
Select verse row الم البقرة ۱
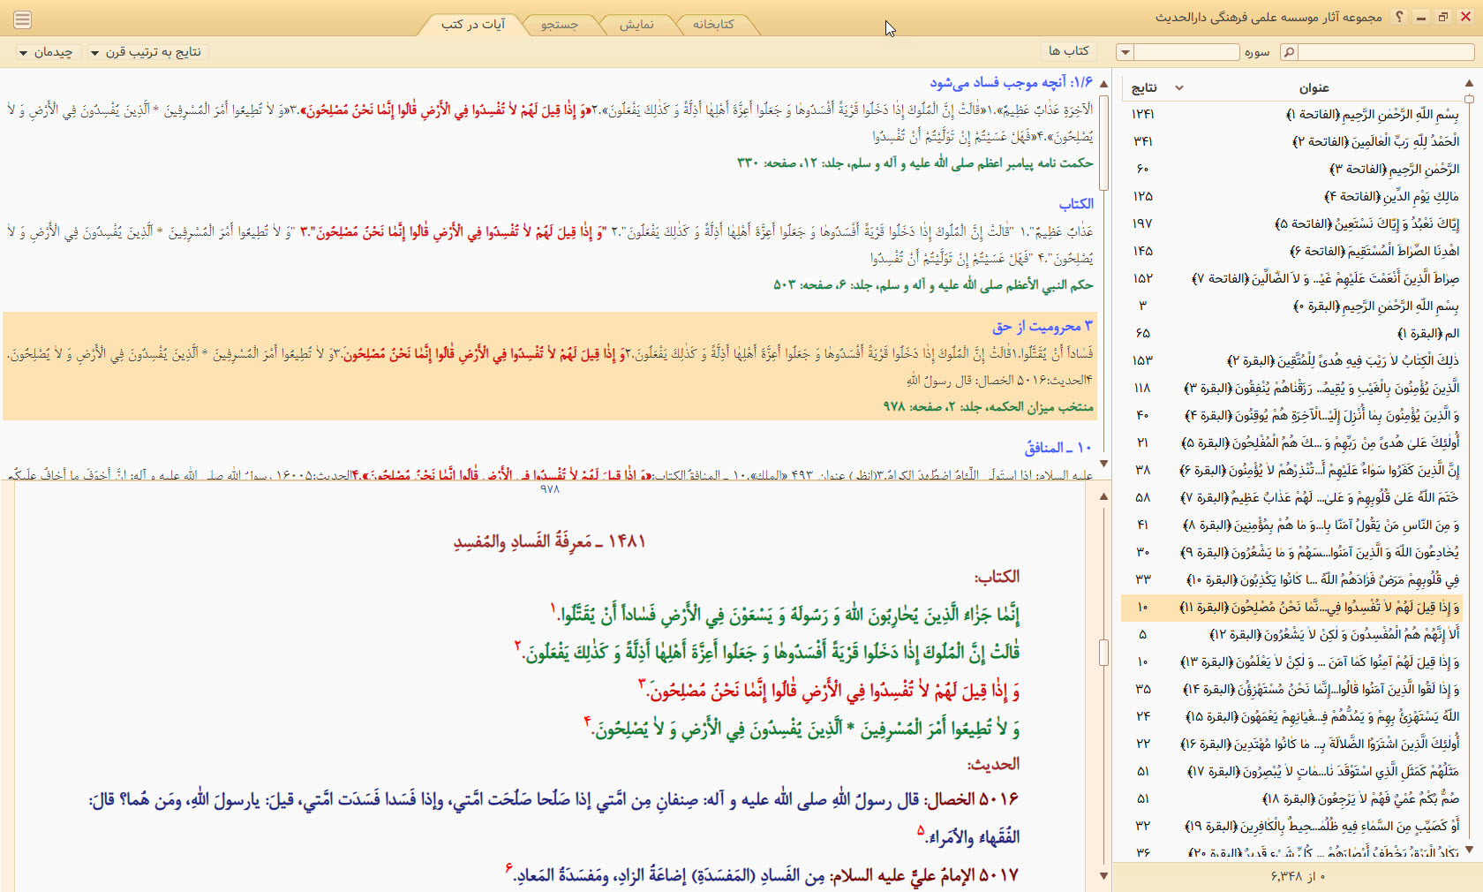pos(1292,333)
